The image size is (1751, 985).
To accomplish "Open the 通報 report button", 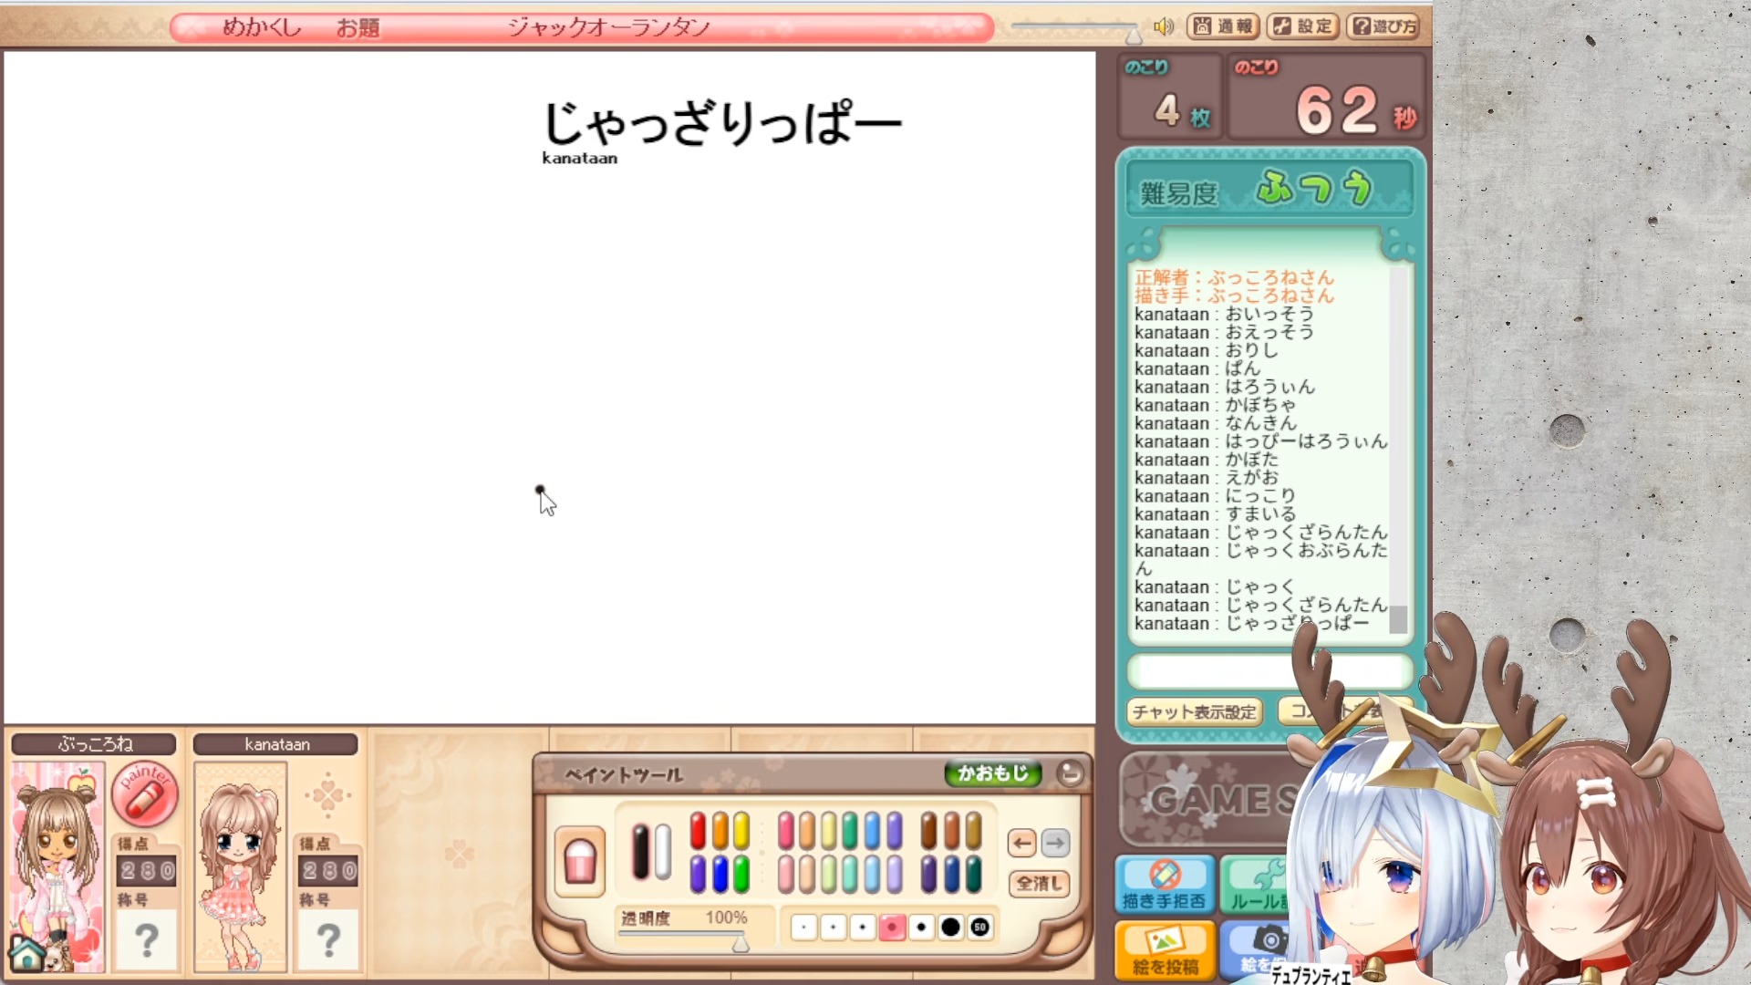I will click(1223, 26).
